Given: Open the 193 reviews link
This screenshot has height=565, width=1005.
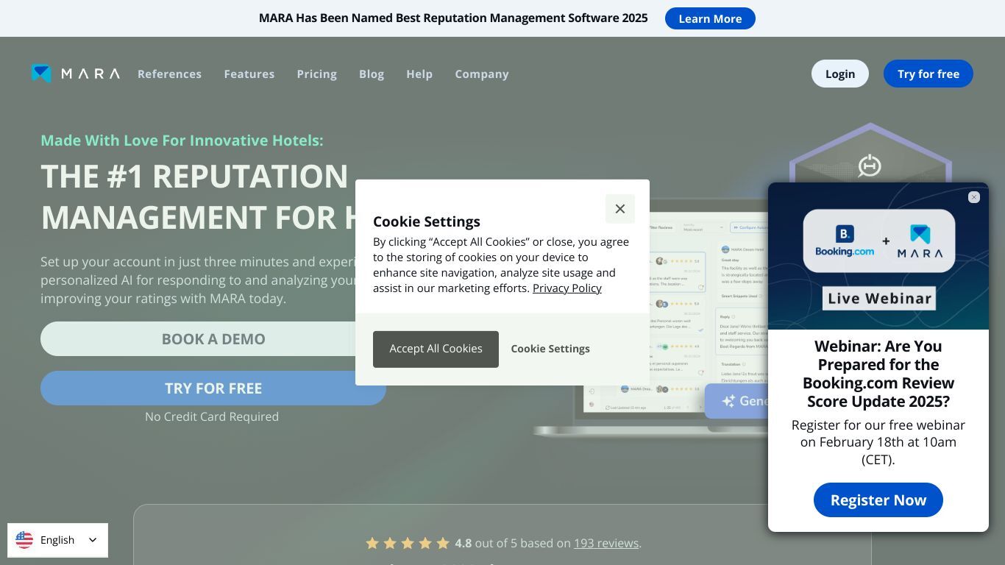Looking at the screenshot, I should [606, 543].
